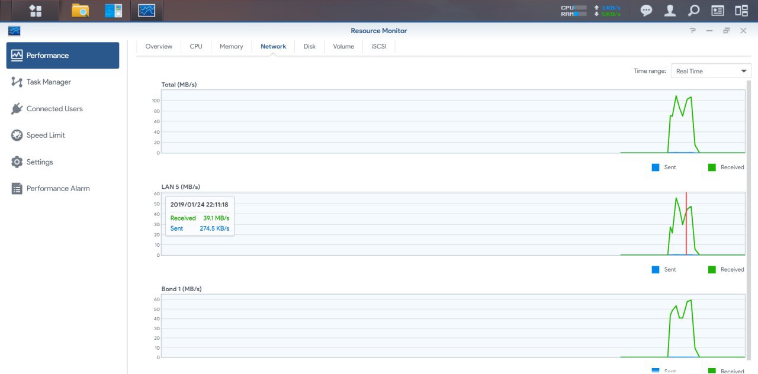Switch to the Overview tab
758x374 pixels.
(x=159, y=46)
